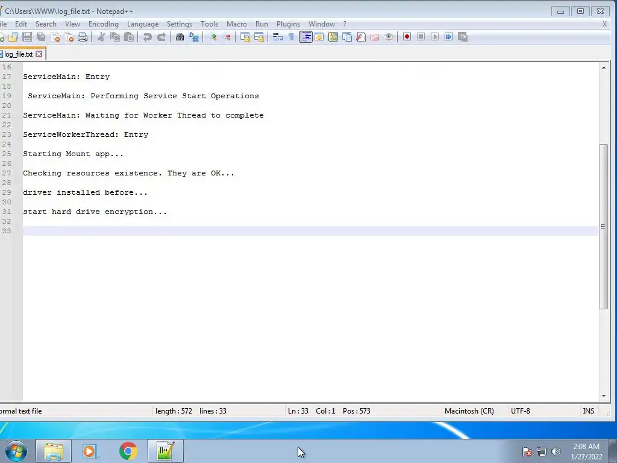Toggle synchronize horizontal scrolling icon
This screenshot has width=617, height=463.
click(x=259, y=37)
